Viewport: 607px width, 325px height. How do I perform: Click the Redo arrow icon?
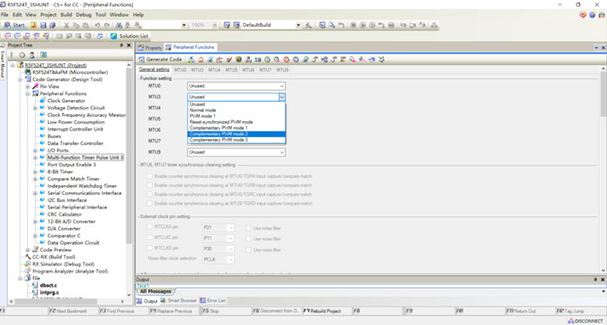pos(107,25)
